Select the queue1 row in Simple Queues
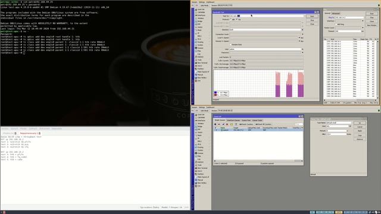 (x=258, y=130)
